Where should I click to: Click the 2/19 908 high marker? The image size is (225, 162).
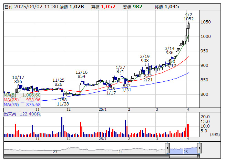pyautogui.click(x=145, y=58)
